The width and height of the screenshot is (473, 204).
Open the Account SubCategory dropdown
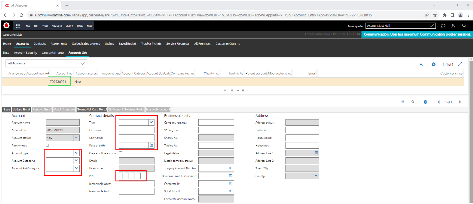(x=77, y=168)
